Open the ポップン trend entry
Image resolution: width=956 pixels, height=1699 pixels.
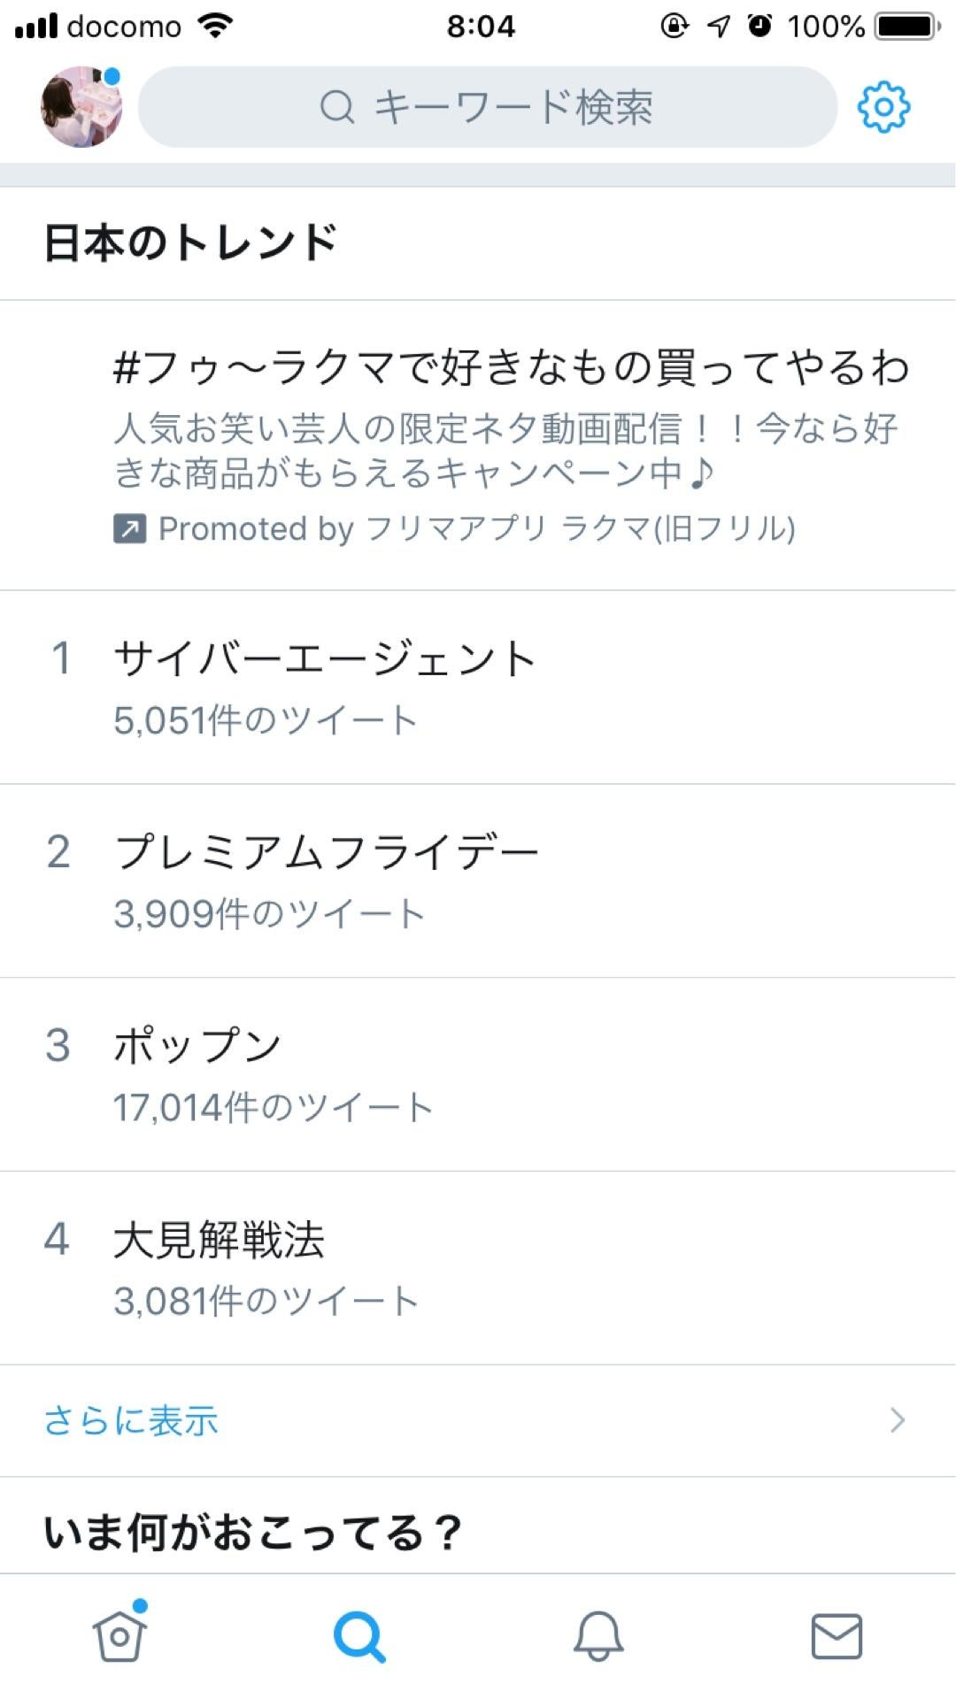point(478,1074)
